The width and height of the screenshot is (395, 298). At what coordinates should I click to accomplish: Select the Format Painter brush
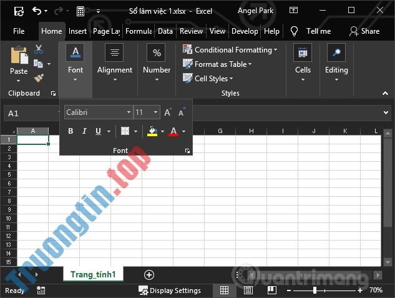point(39,78)
